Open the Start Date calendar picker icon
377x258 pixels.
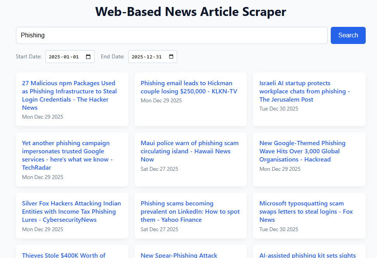(x=88, y=57)
